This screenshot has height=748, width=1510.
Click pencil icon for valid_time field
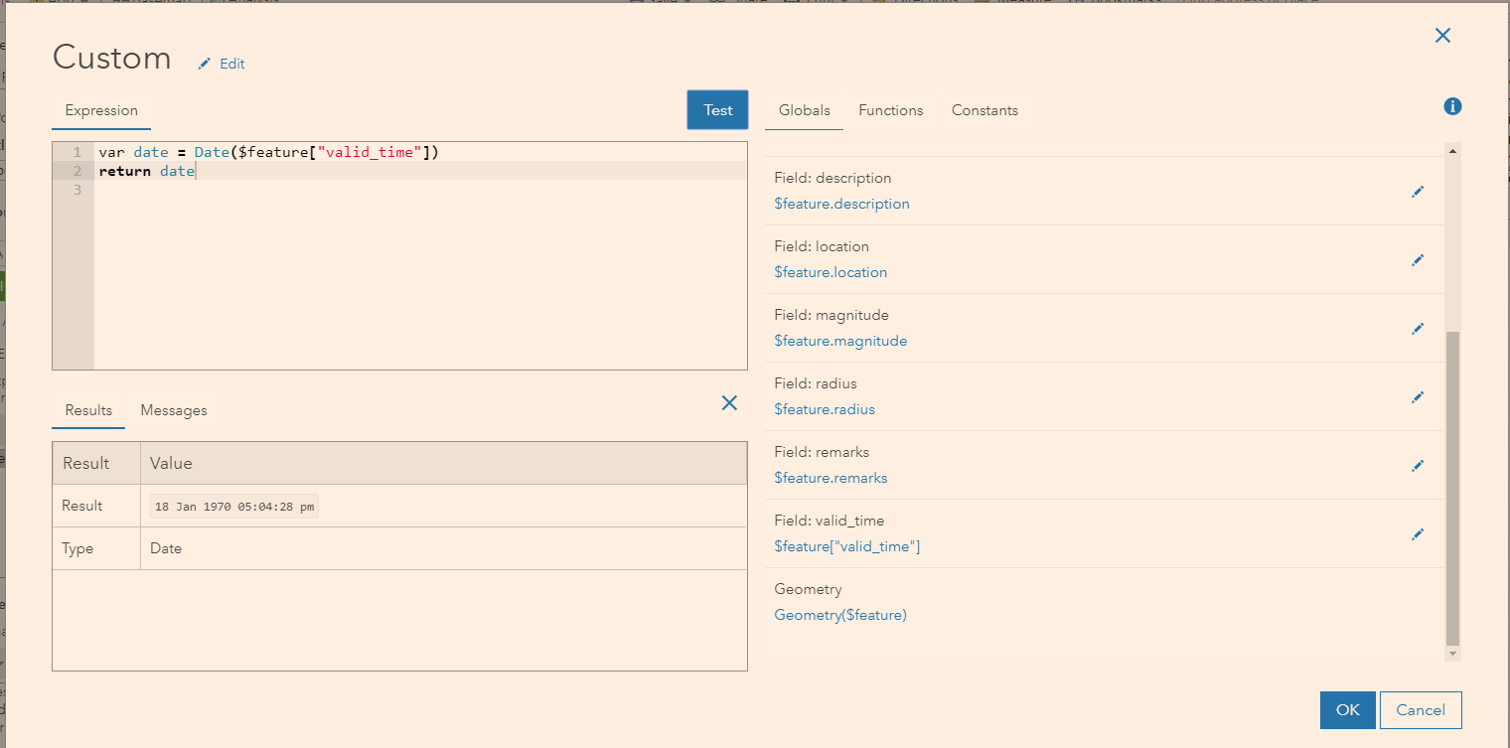click(x=1418, y=534)
